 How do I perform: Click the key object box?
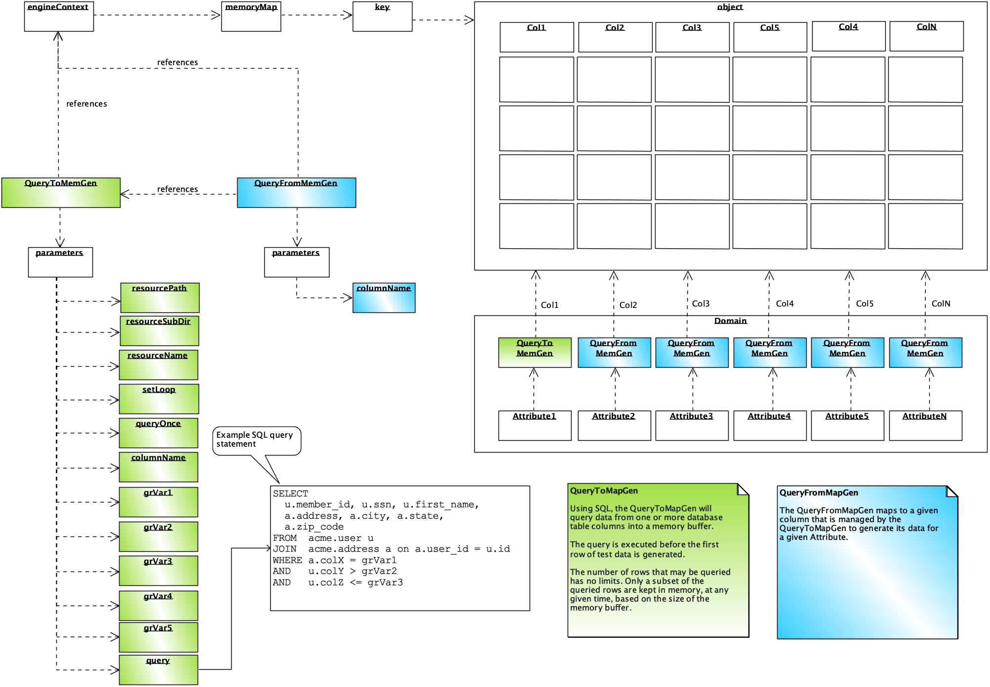[382, 17]
